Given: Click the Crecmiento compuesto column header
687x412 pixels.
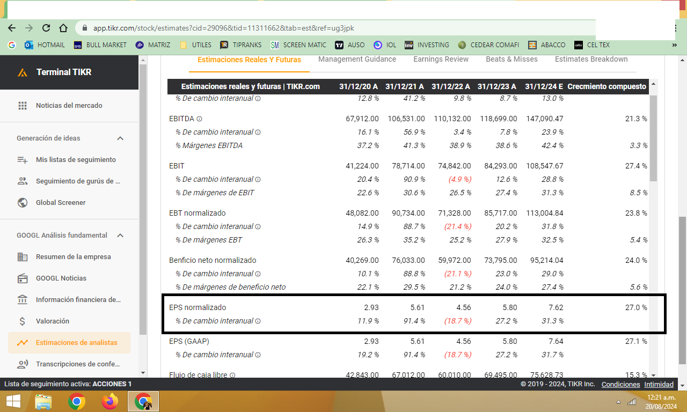Looking at the screenshot, I should (x=606, y=86).
